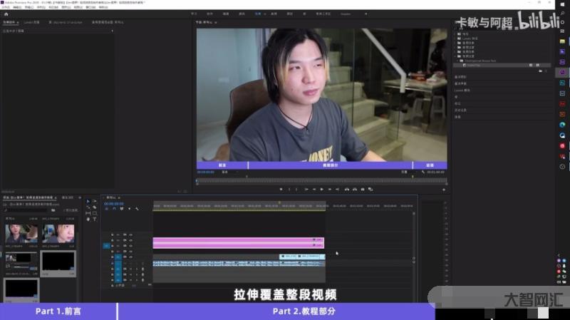Click the long pink clip on the timeline
The image size is (570, 320).
pyautogui.click(x=235, y=239)
